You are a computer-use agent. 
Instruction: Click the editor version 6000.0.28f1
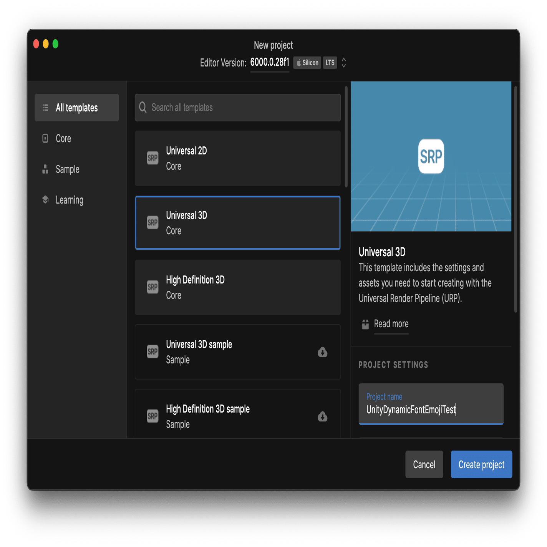click(270, 62)
